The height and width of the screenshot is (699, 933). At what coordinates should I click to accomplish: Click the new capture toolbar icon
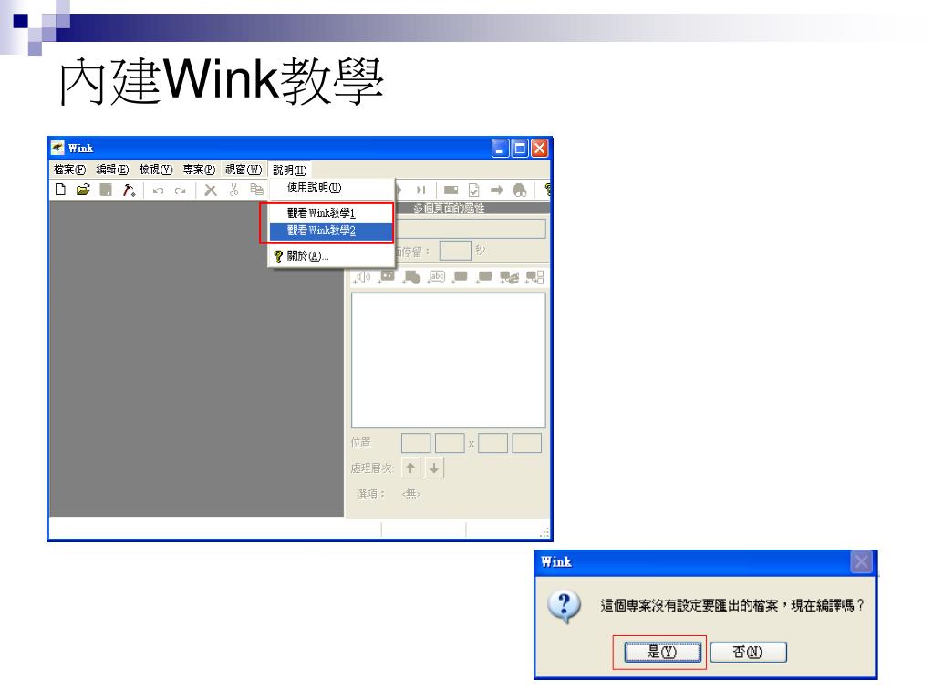coord(451,190)
